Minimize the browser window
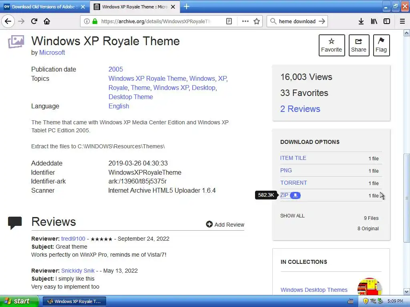This screenshot has height=307, width=410. 386,6
